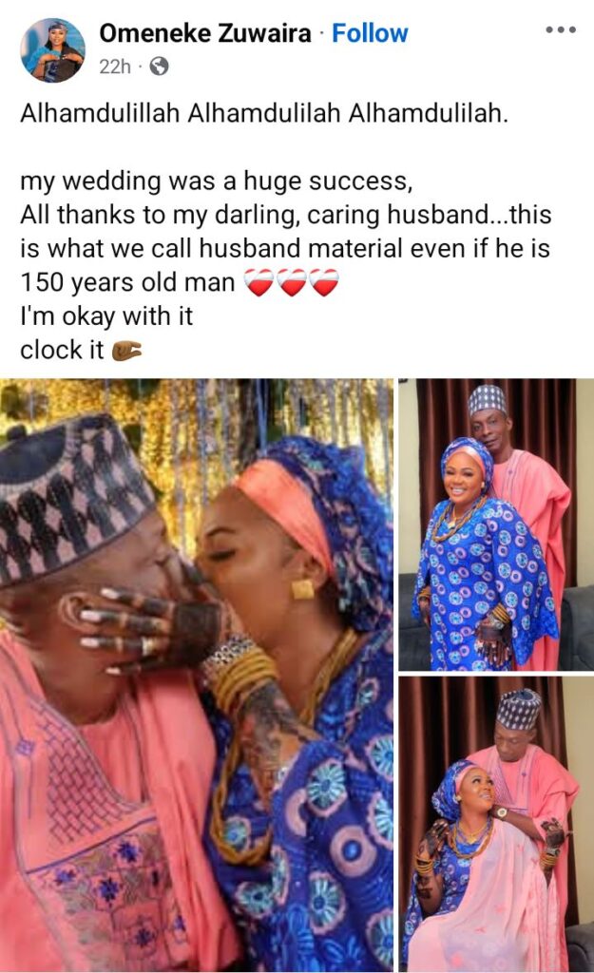The height and width of the screenshot is (973, 594).
Task: Click the 'Alhamdulillah' opening line of post
Action: [264, 113]
